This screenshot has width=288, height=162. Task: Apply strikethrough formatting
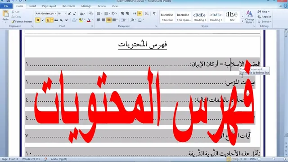click(x=56, y=20)
